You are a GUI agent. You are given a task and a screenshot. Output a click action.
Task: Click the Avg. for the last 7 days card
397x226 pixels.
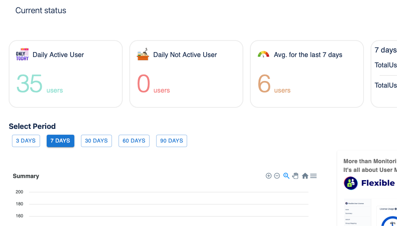(307, 74)
